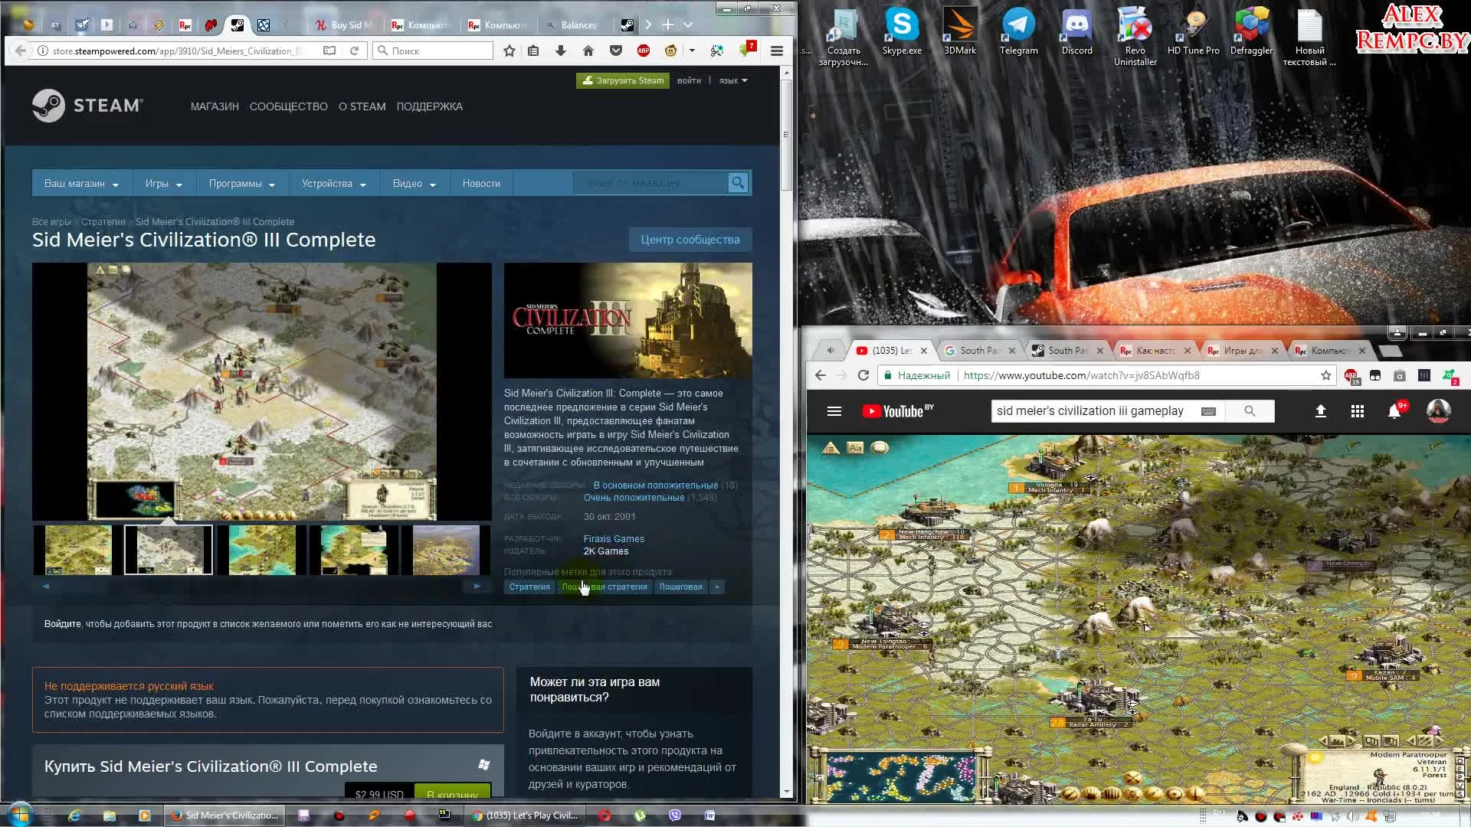Click the В корзину purchase button
Image resolution: width=1471 pixels, height=827 pixels.
tap(452, 794)
